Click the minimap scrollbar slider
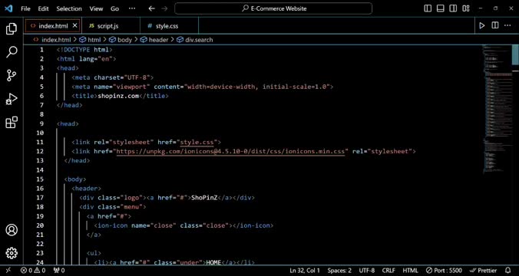The width and height of the screenshot is (519, 276). (515, 56)
